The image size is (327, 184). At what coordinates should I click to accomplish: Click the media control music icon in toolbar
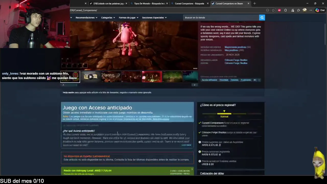293,10
